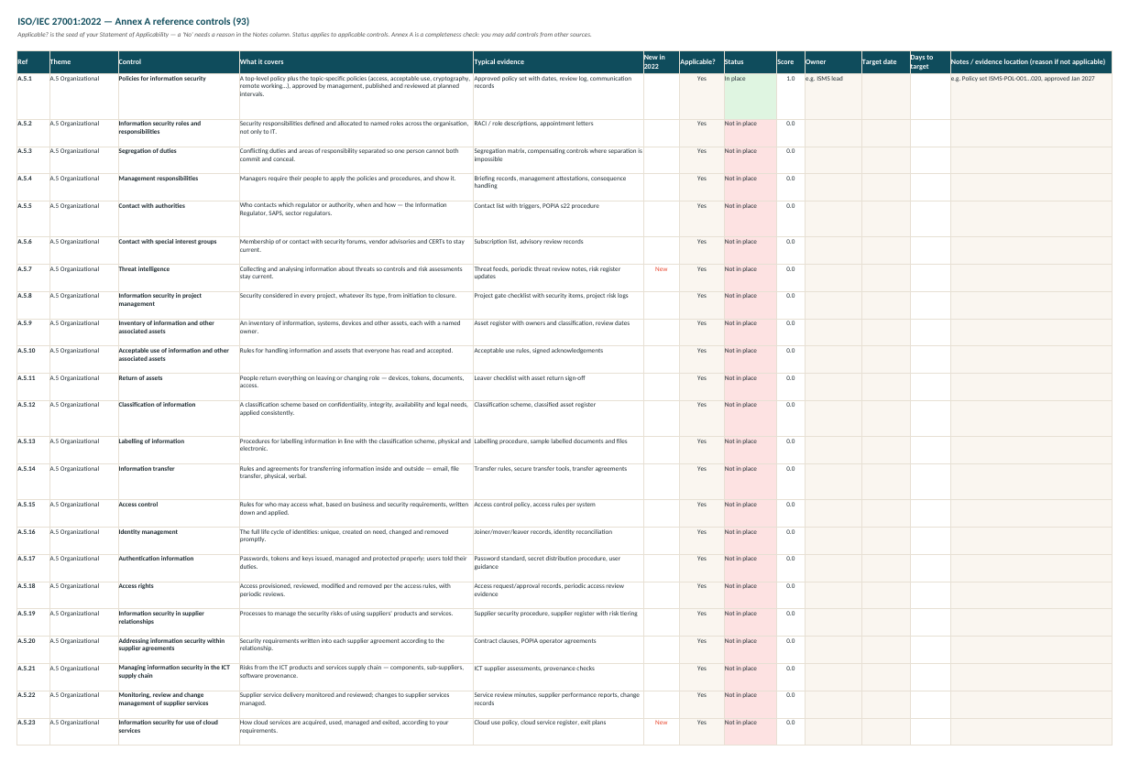Select the 'Segregation of duties' control cell
This screenshot has height=762, width=1129.
(178, 159)
